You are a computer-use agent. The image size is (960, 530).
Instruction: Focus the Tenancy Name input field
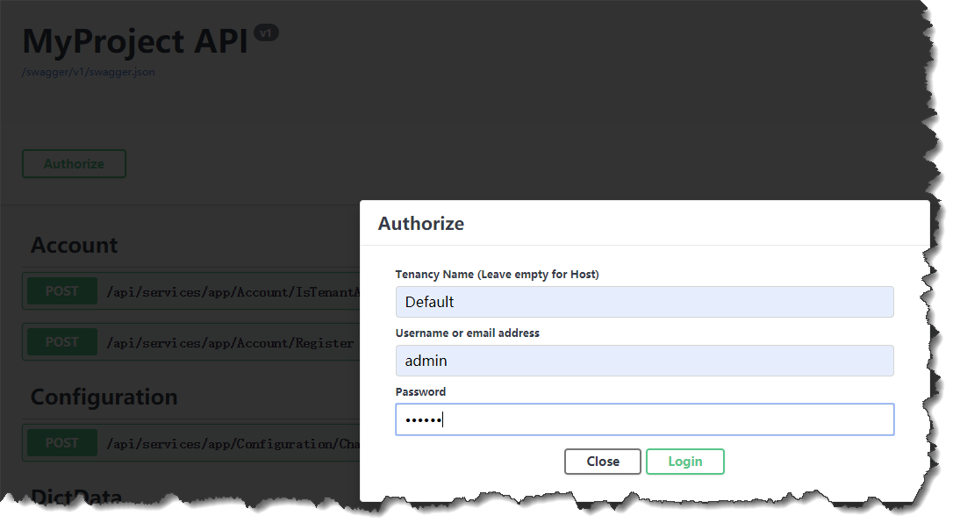[x=645, y=302]
